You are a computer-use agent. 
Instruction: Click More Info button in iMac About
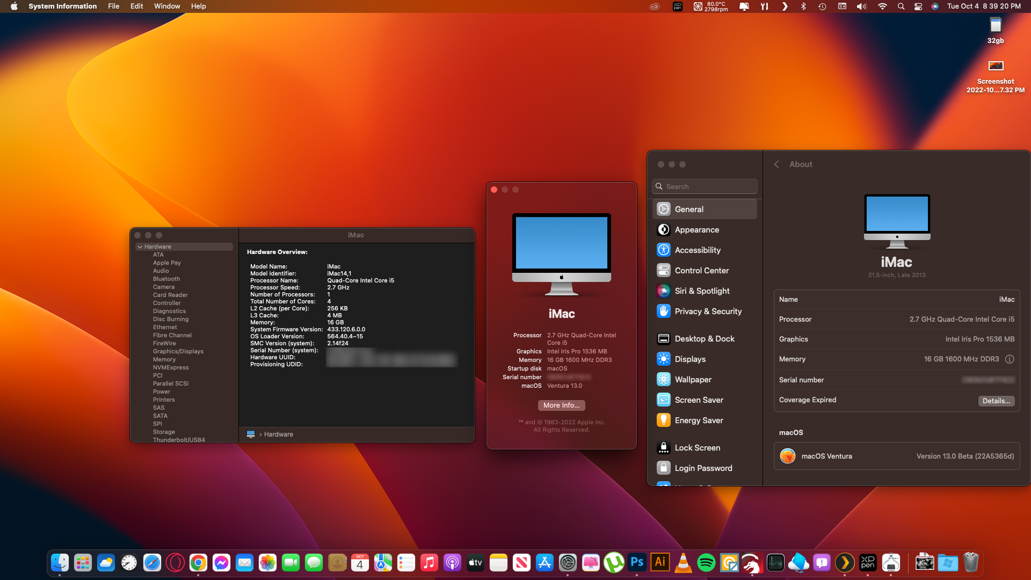[x=562, y=404]
